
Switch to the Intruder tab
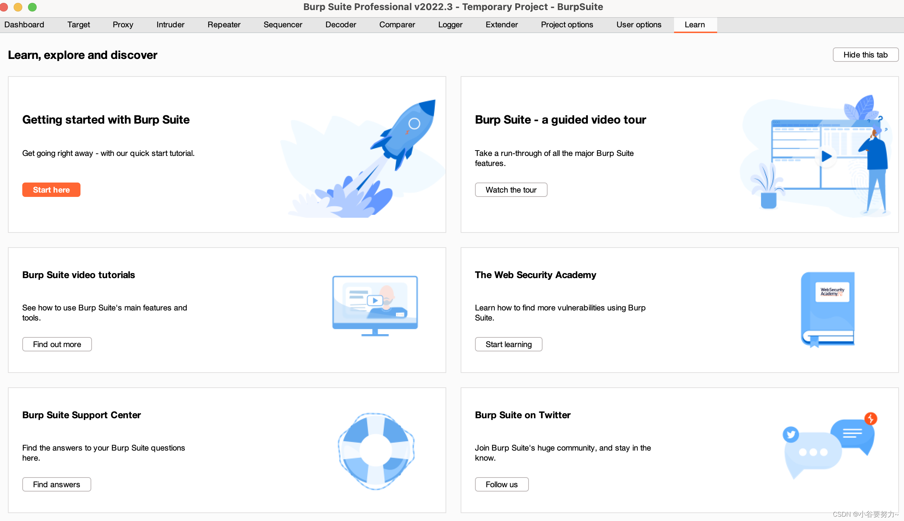pos(170,25)
